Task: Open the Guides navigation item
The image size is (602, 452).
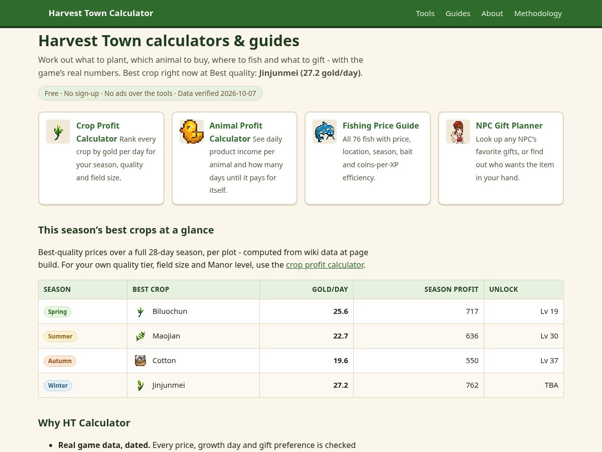Action: click(458, 14)
